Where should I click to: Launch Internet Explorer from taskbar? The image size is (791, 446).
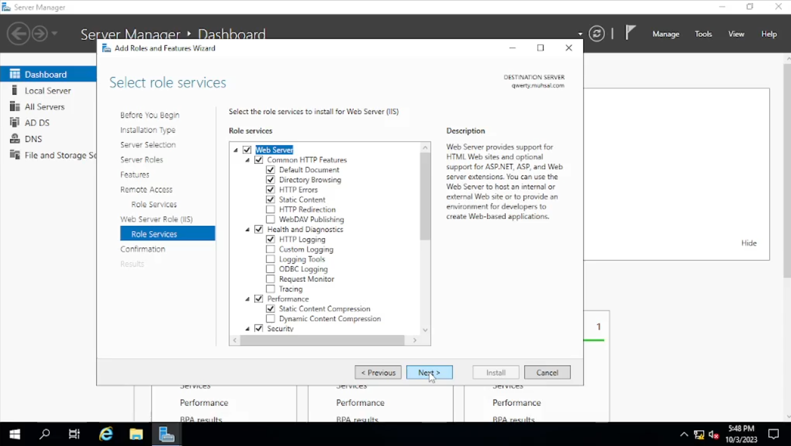[x=107, y=434]
